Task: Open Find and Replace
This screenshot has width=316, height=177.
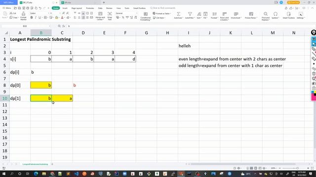Action: pos(266,16)
